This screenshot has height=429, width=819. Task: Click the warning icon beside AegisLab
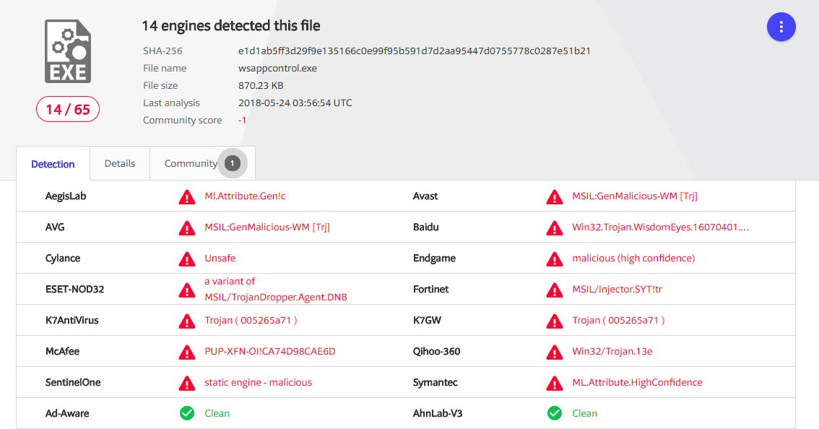[187, 196]
